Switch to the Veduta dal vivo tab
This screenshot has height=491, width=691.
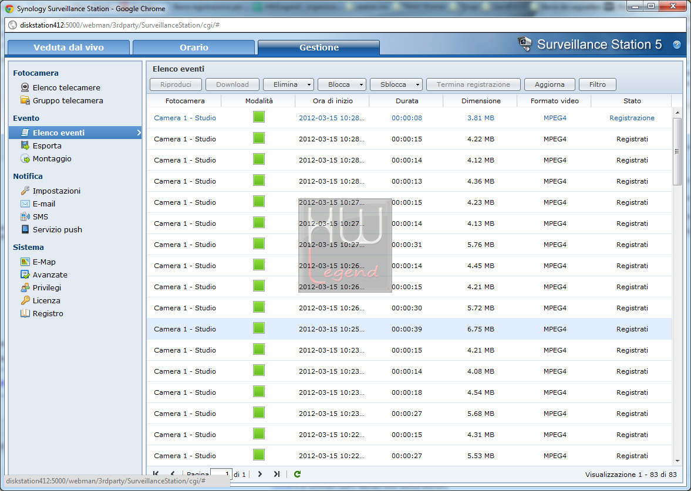click(69, 48)
